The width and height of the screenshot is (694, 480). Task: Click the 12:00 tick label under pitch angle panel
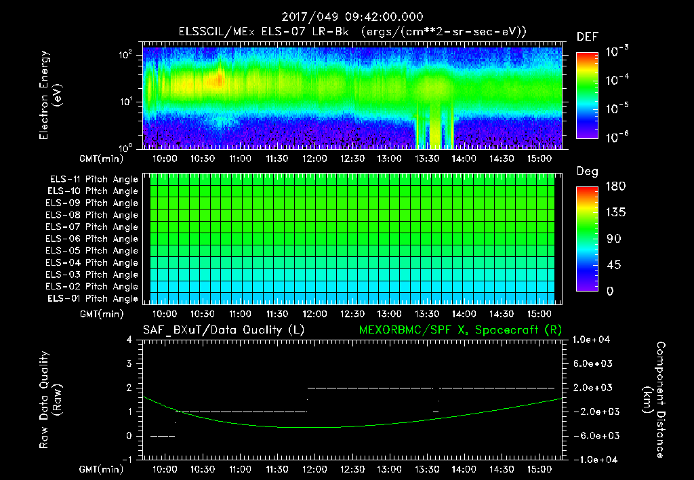pyautogui.click(x=314, y=315)
